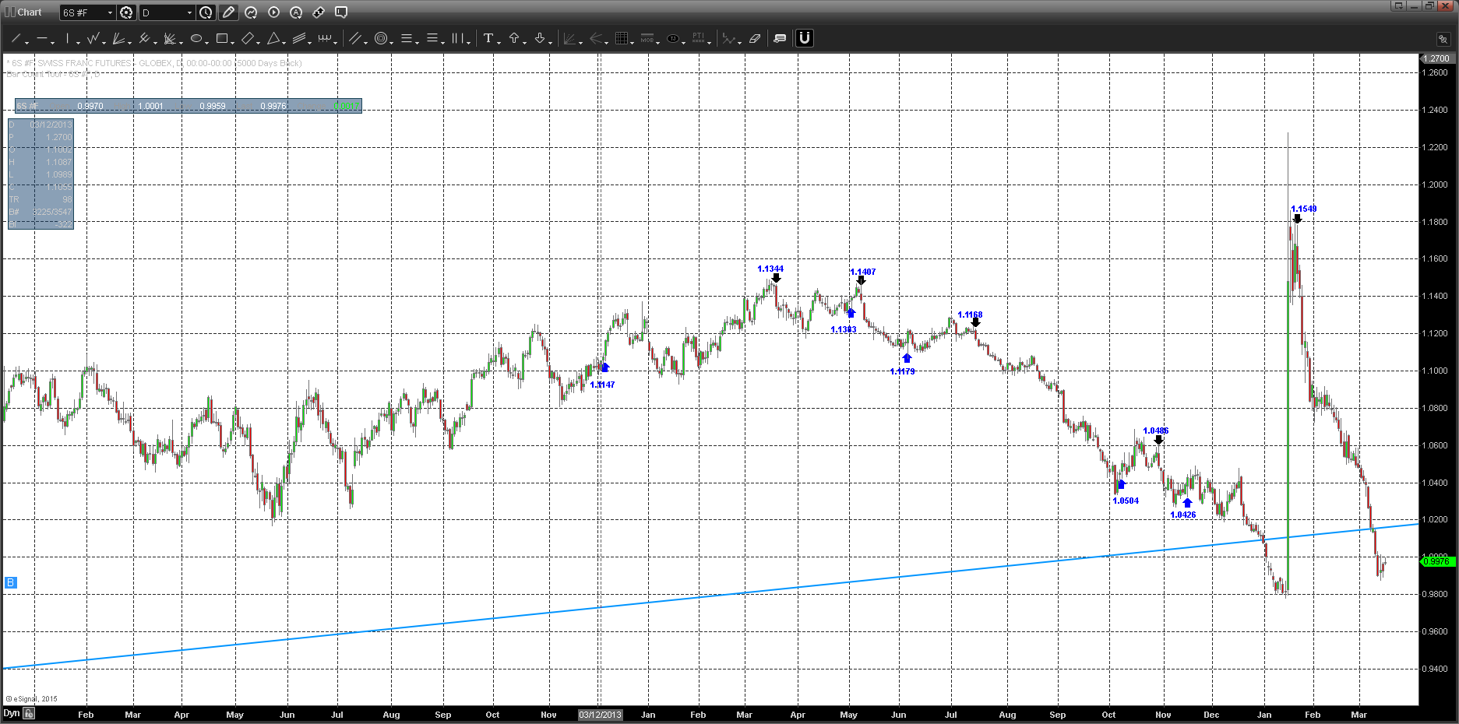Select the triangle drawing tool
Image resolution: width=1459 pixels, height=724 pixels.
pos(273,38)
